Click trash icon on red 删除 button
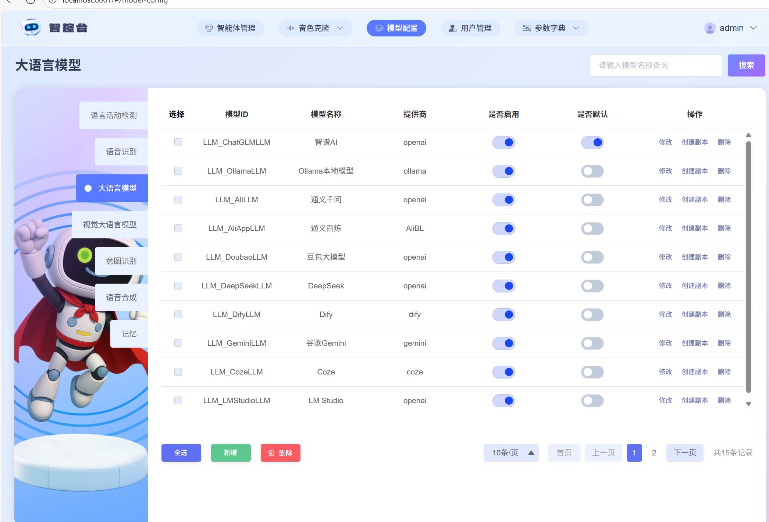Viewport: 769px width, 522px height. pyautogui.click(x=271, y=453)
